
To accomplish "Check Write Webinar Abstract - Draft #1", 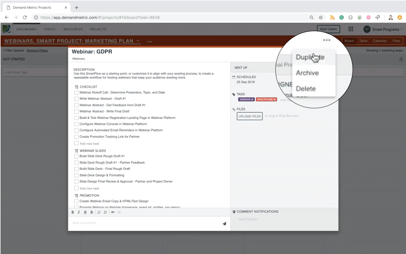I will pyautogui.click(x=76, y=99).
